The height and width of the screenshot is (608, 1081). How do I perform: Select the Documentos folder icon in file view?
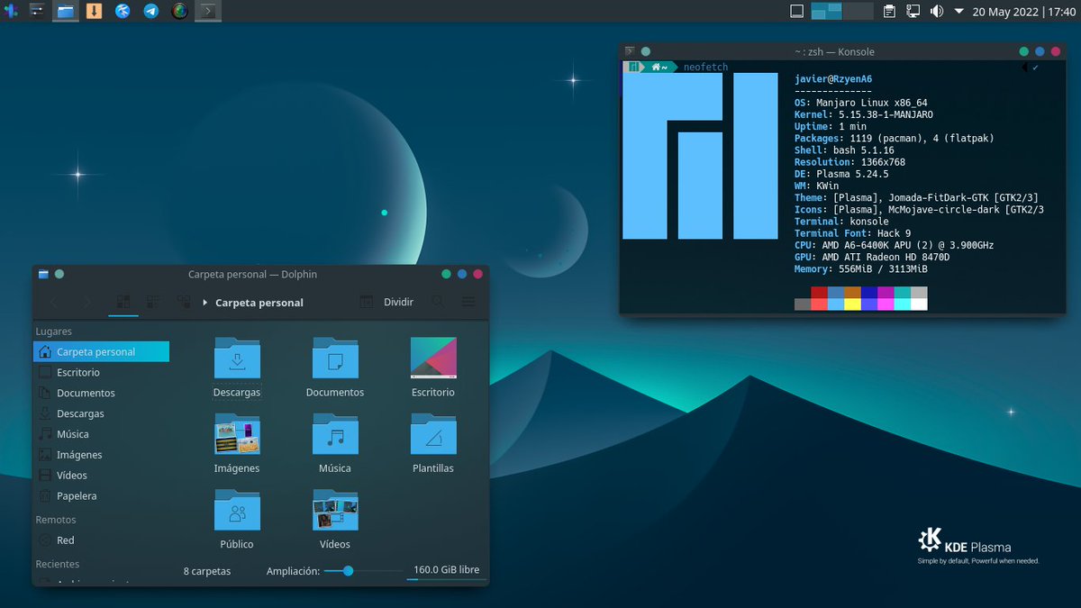tap(335, 358)
